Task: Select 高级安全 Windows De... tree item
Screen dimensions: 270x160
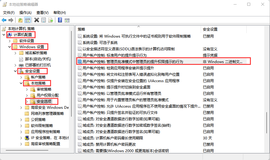Action: point(50,108)
